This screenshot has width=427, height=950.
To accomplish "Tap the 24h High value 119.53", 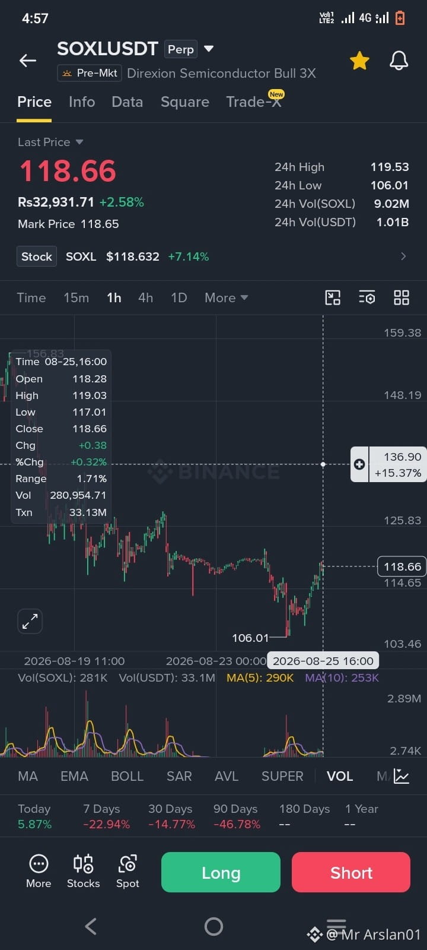I will point(390,167).
